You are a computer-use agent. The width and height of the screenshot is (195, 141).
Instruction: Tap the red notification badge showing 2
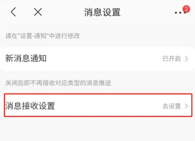coord(186,9)
